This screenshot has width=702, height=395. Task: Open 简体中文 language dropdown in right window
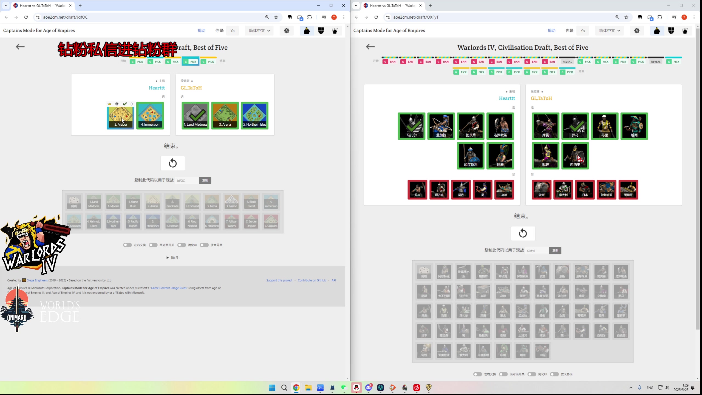(x=609, y=31)
